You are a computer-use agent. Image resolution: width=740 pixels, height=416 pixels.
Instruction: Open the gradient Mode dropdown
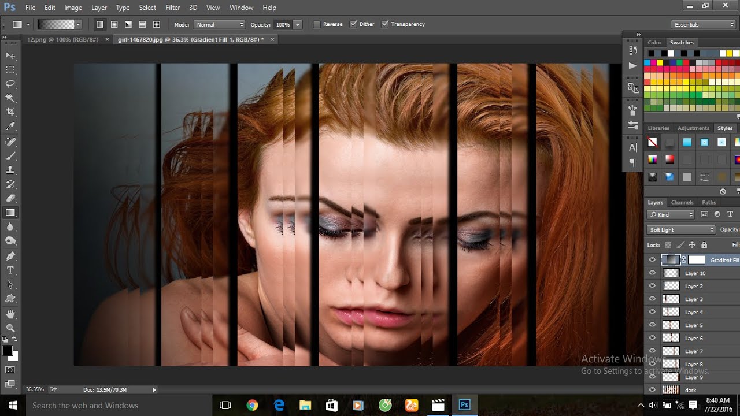click(219, 25)
